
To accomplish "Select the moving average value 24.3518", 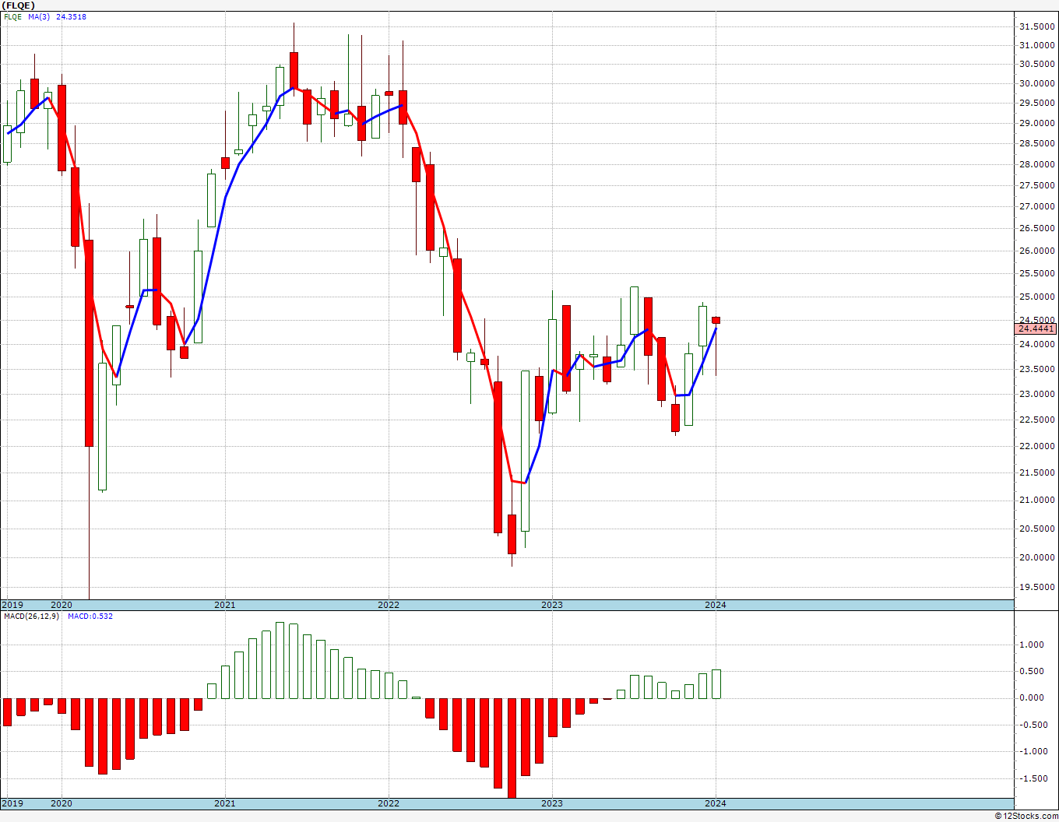I will (71, 16).
